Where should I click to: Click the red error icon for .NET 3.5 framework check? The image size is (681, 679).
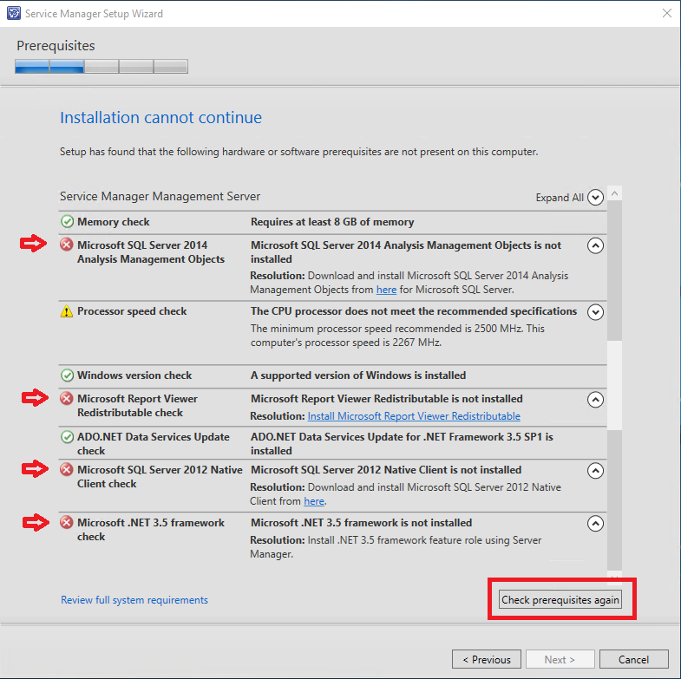[67, 522]
